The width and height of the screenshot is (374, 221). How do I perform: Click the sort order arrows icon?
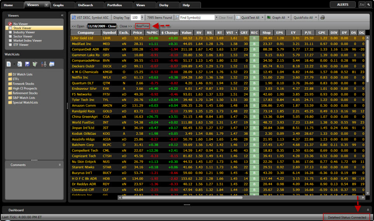click(74, 17)
